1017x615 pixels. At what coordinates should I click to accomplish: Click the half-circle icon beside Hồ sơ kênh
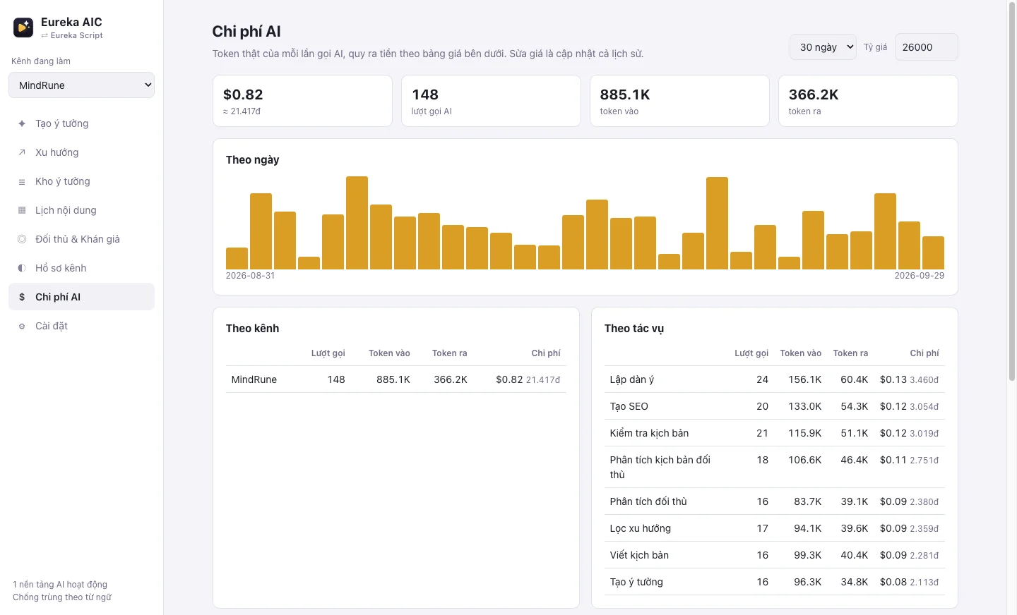tap(22, 268)
